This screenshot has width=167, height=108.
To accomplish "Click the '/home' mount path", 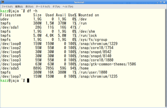I will pyautogui.click(x=83, y=68).
